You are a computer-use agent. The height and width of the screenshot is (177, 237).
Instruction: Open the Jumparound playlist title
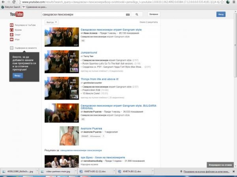point(89,53)
